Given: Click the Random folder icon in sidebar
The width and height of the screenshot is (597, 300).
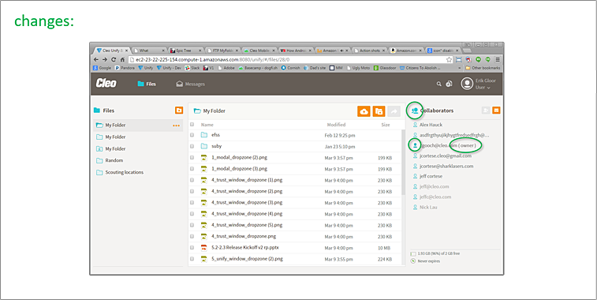Looking at the screenshot, I should [x=99, y=160].
